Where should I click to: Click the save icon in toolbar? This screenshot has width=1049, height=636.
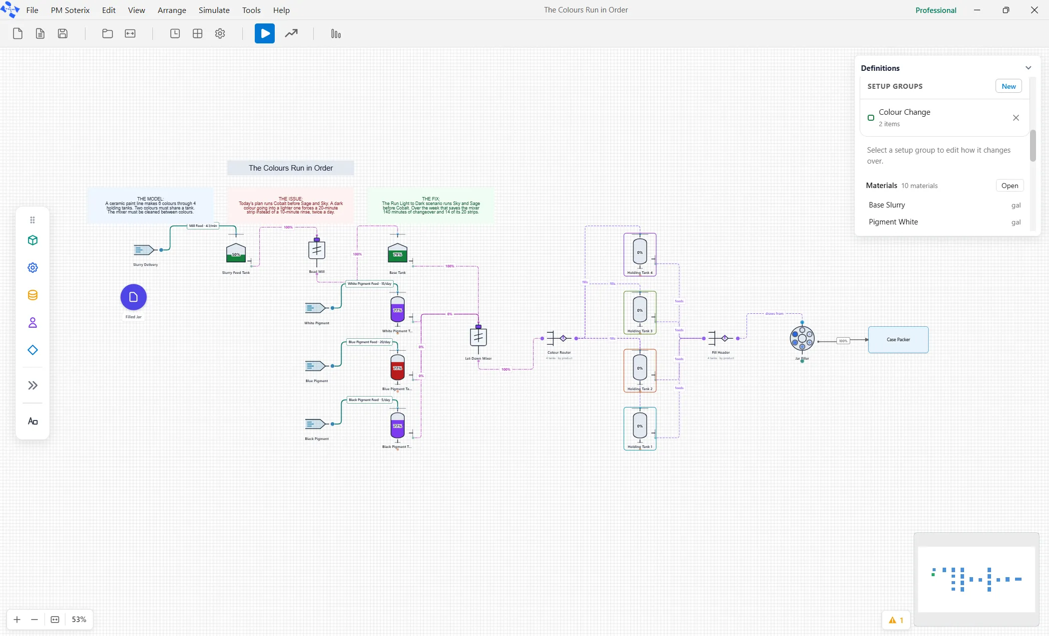(62, 33)
